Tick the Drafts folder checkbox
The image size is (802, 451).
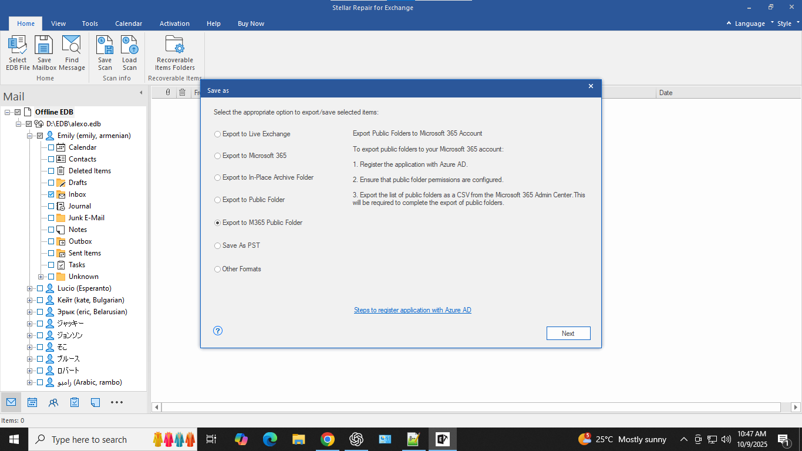[51, 183]
